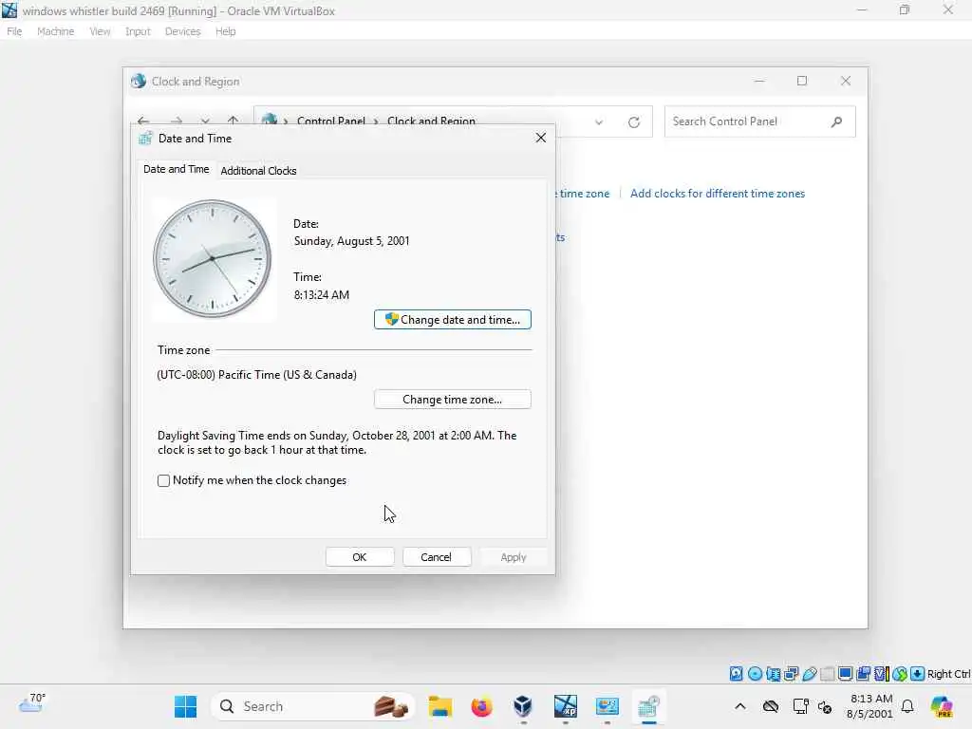Click the weather widget showing 70°

coord(31,703)
